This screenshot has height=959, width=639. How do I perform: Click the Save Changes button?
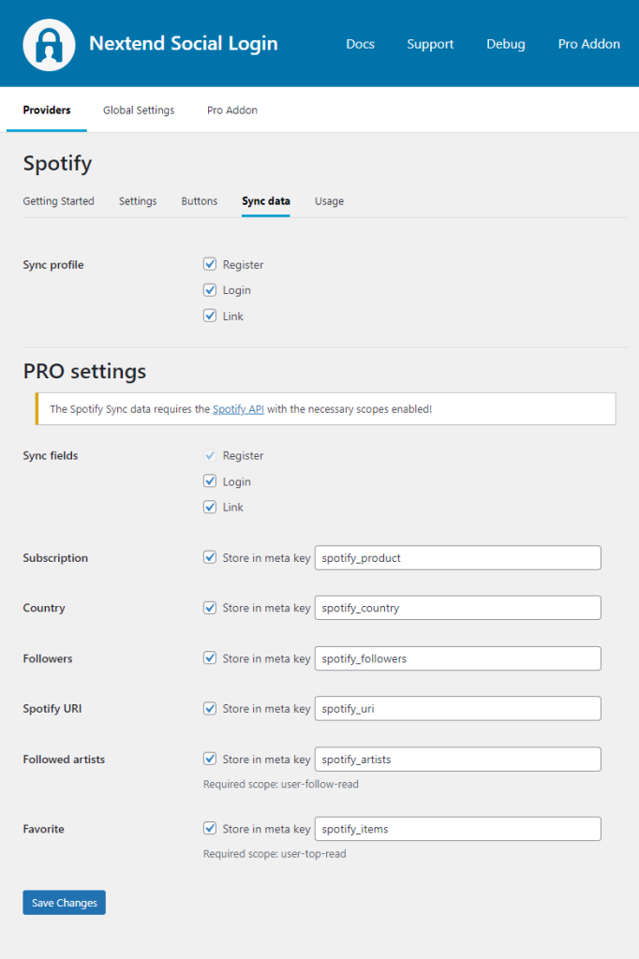click(65, 903)
